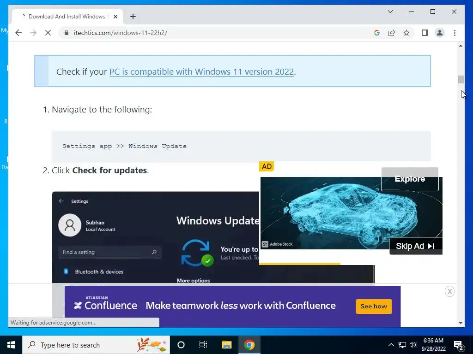Click the Confluence logo in the banner
The image size is (473, 354).
click(x=106, y=303)
